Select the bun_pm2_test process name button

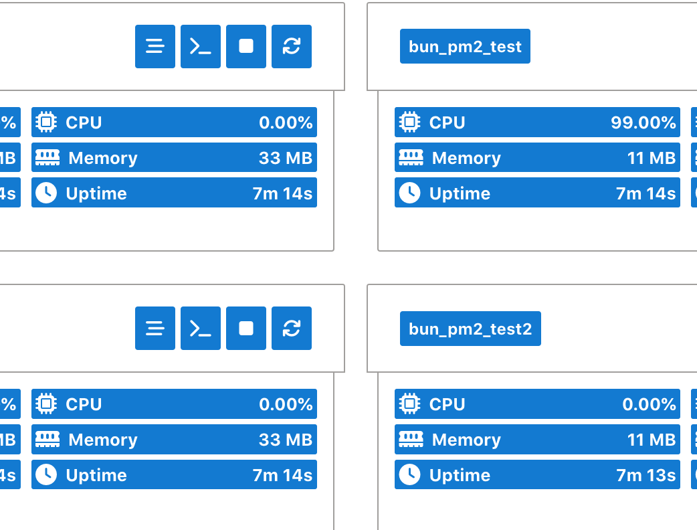pyautogui.click(x=465, y=46)
